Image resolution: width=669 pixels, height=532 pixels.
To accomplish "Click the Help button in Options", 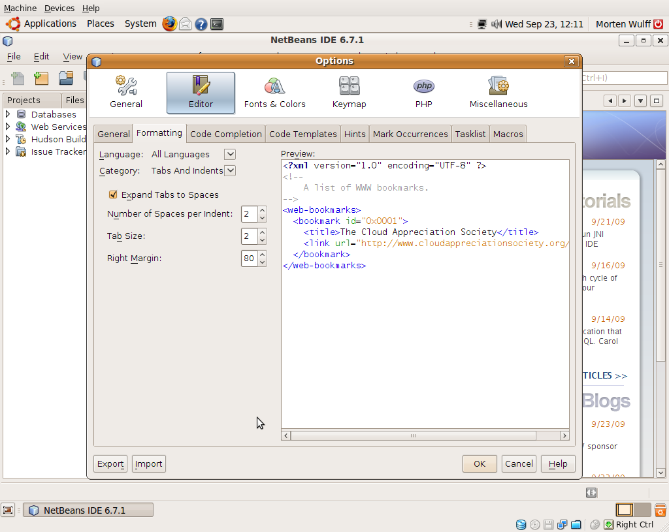I will pyautogui.click(x=558, y=464).
